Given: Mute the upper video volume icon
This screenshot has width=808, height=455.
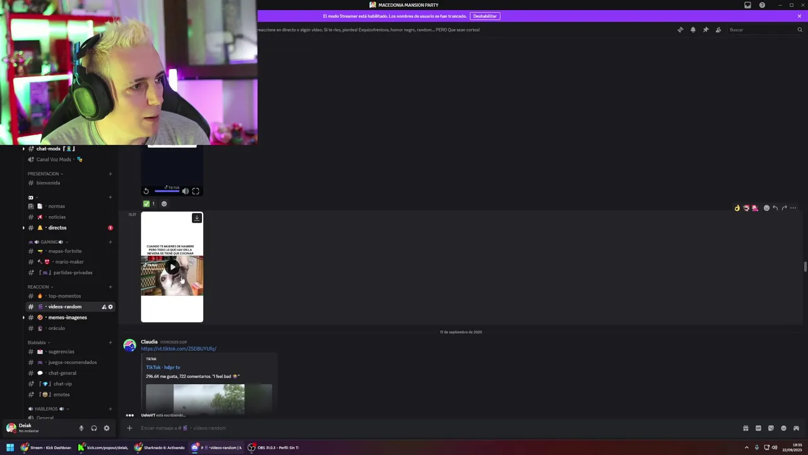Looking at the screenshot, I should click(x=185, y=191).
